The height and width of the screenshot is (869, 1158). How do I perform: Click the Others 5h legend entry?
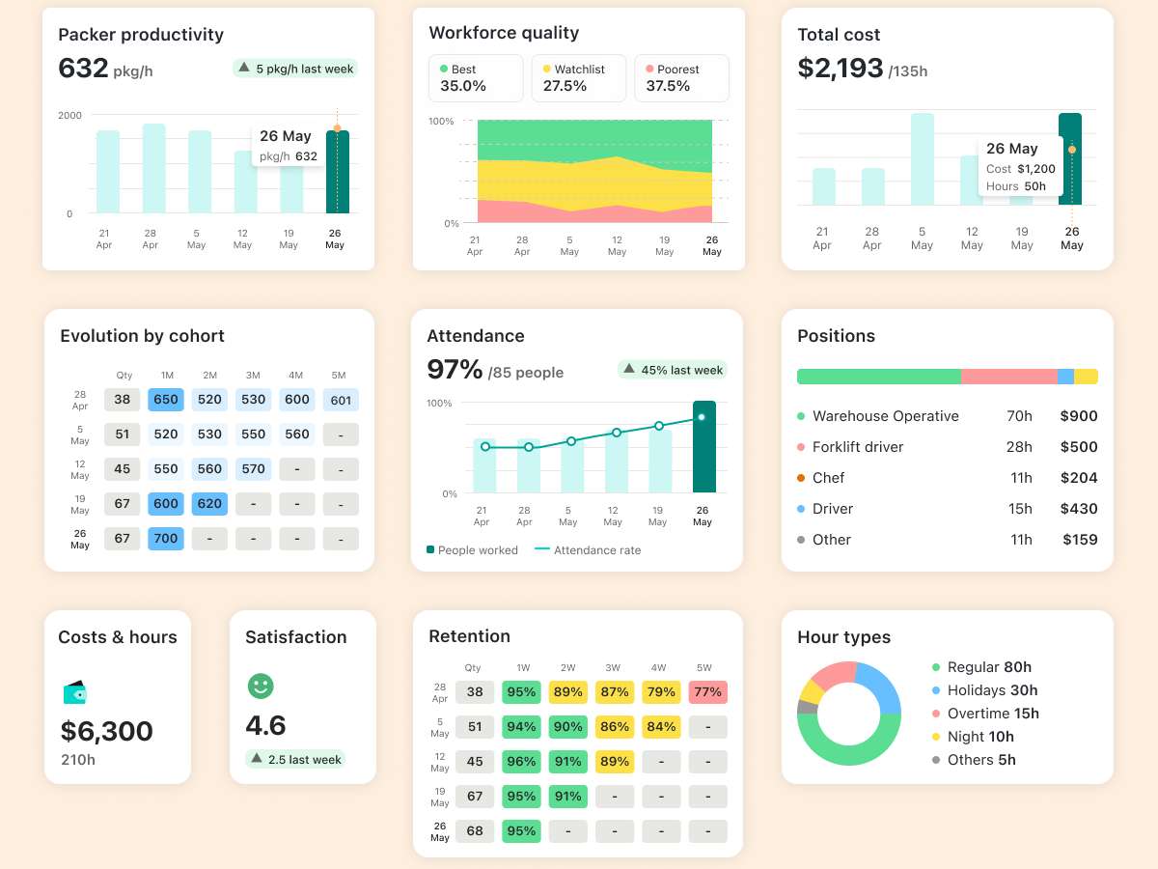[x=974, y=760]
